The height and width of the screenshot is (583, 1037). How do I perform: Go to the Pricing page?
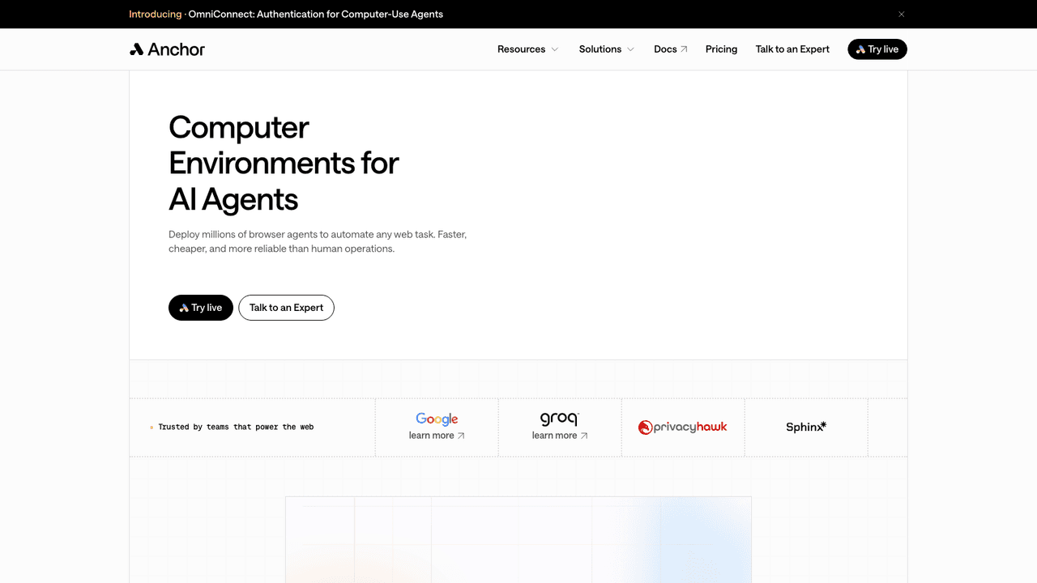721,49
